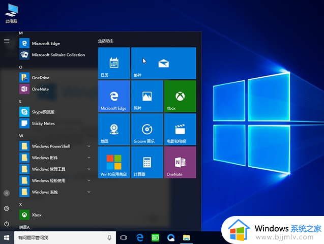Open Edge browser from the taskbar
This screenshot has height=244, width=324.
click(x=140, y=237)
